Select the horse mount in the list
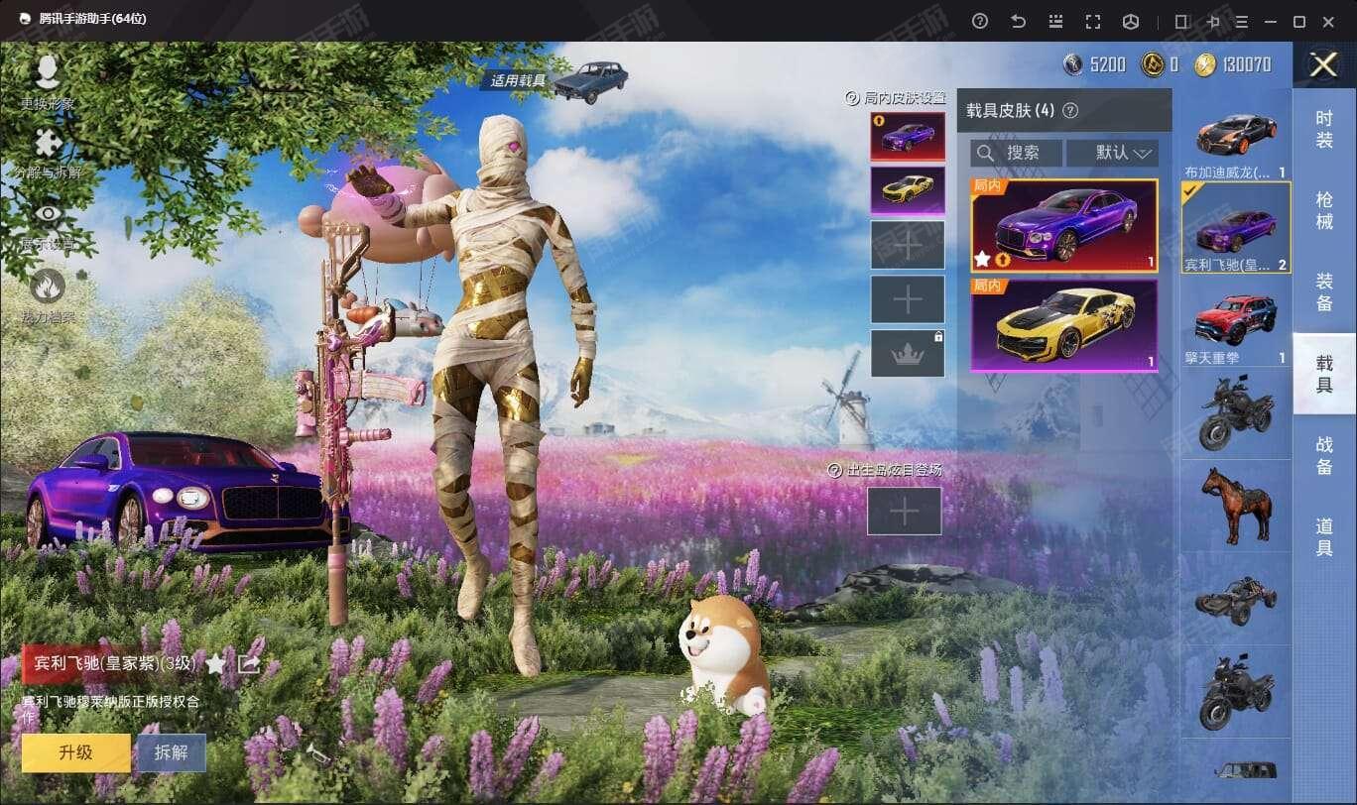 [x=1236, y=505]
